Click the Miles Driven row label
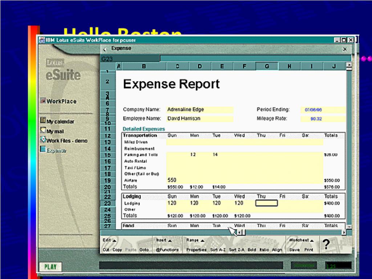The image size is (372, 279). pos(136,142)
